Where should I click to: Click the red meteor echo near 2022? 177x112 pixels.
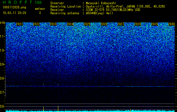43,84
